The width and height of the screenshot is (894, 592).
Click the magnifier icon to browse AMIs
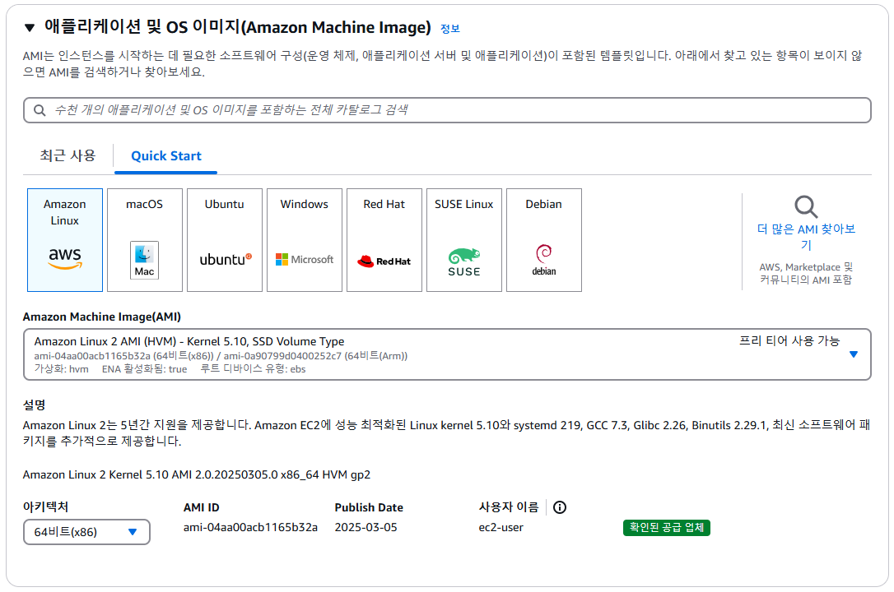[806, 206]
